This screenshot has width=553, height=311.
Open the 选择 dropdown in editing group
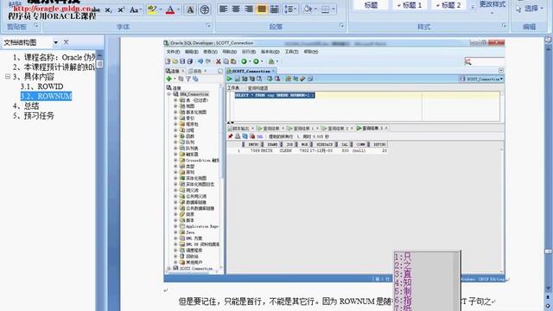pyautogui.click(x=529, y=9)
